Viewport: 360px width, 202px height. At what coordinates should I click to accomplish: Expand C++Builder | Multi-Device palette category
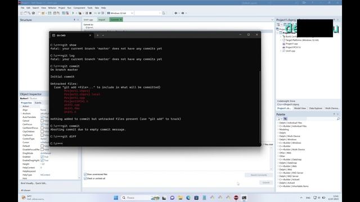pyautogui.click(x=278, y=150)
